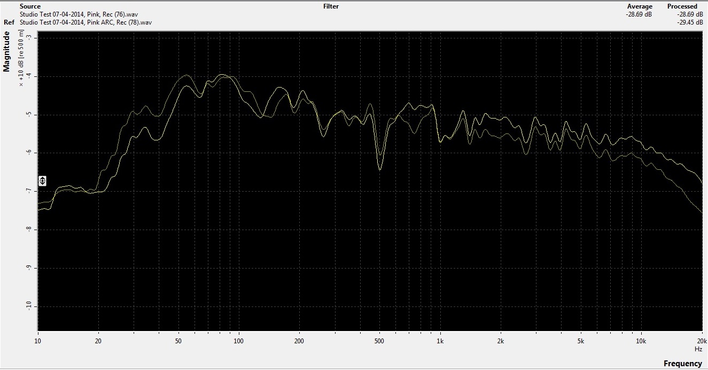
Task: Click the Processed column header
Action: point(682,6)
